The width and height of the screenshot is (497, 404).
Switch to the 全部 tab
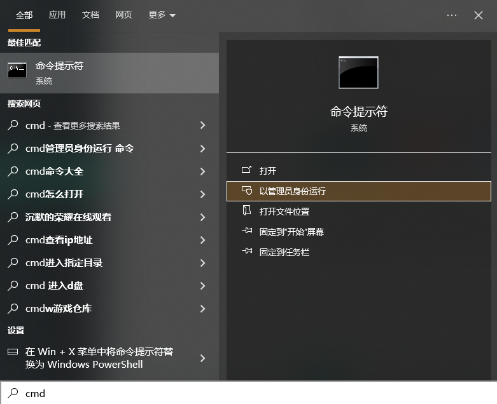(24, 15)
